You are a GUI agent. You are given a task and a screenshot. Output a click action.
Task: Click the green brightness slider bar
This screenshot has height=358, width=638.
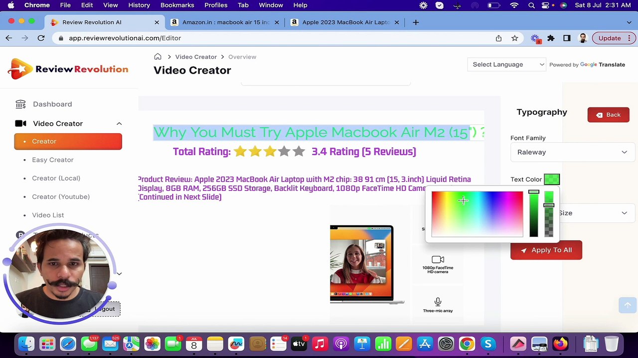(534, 214)
